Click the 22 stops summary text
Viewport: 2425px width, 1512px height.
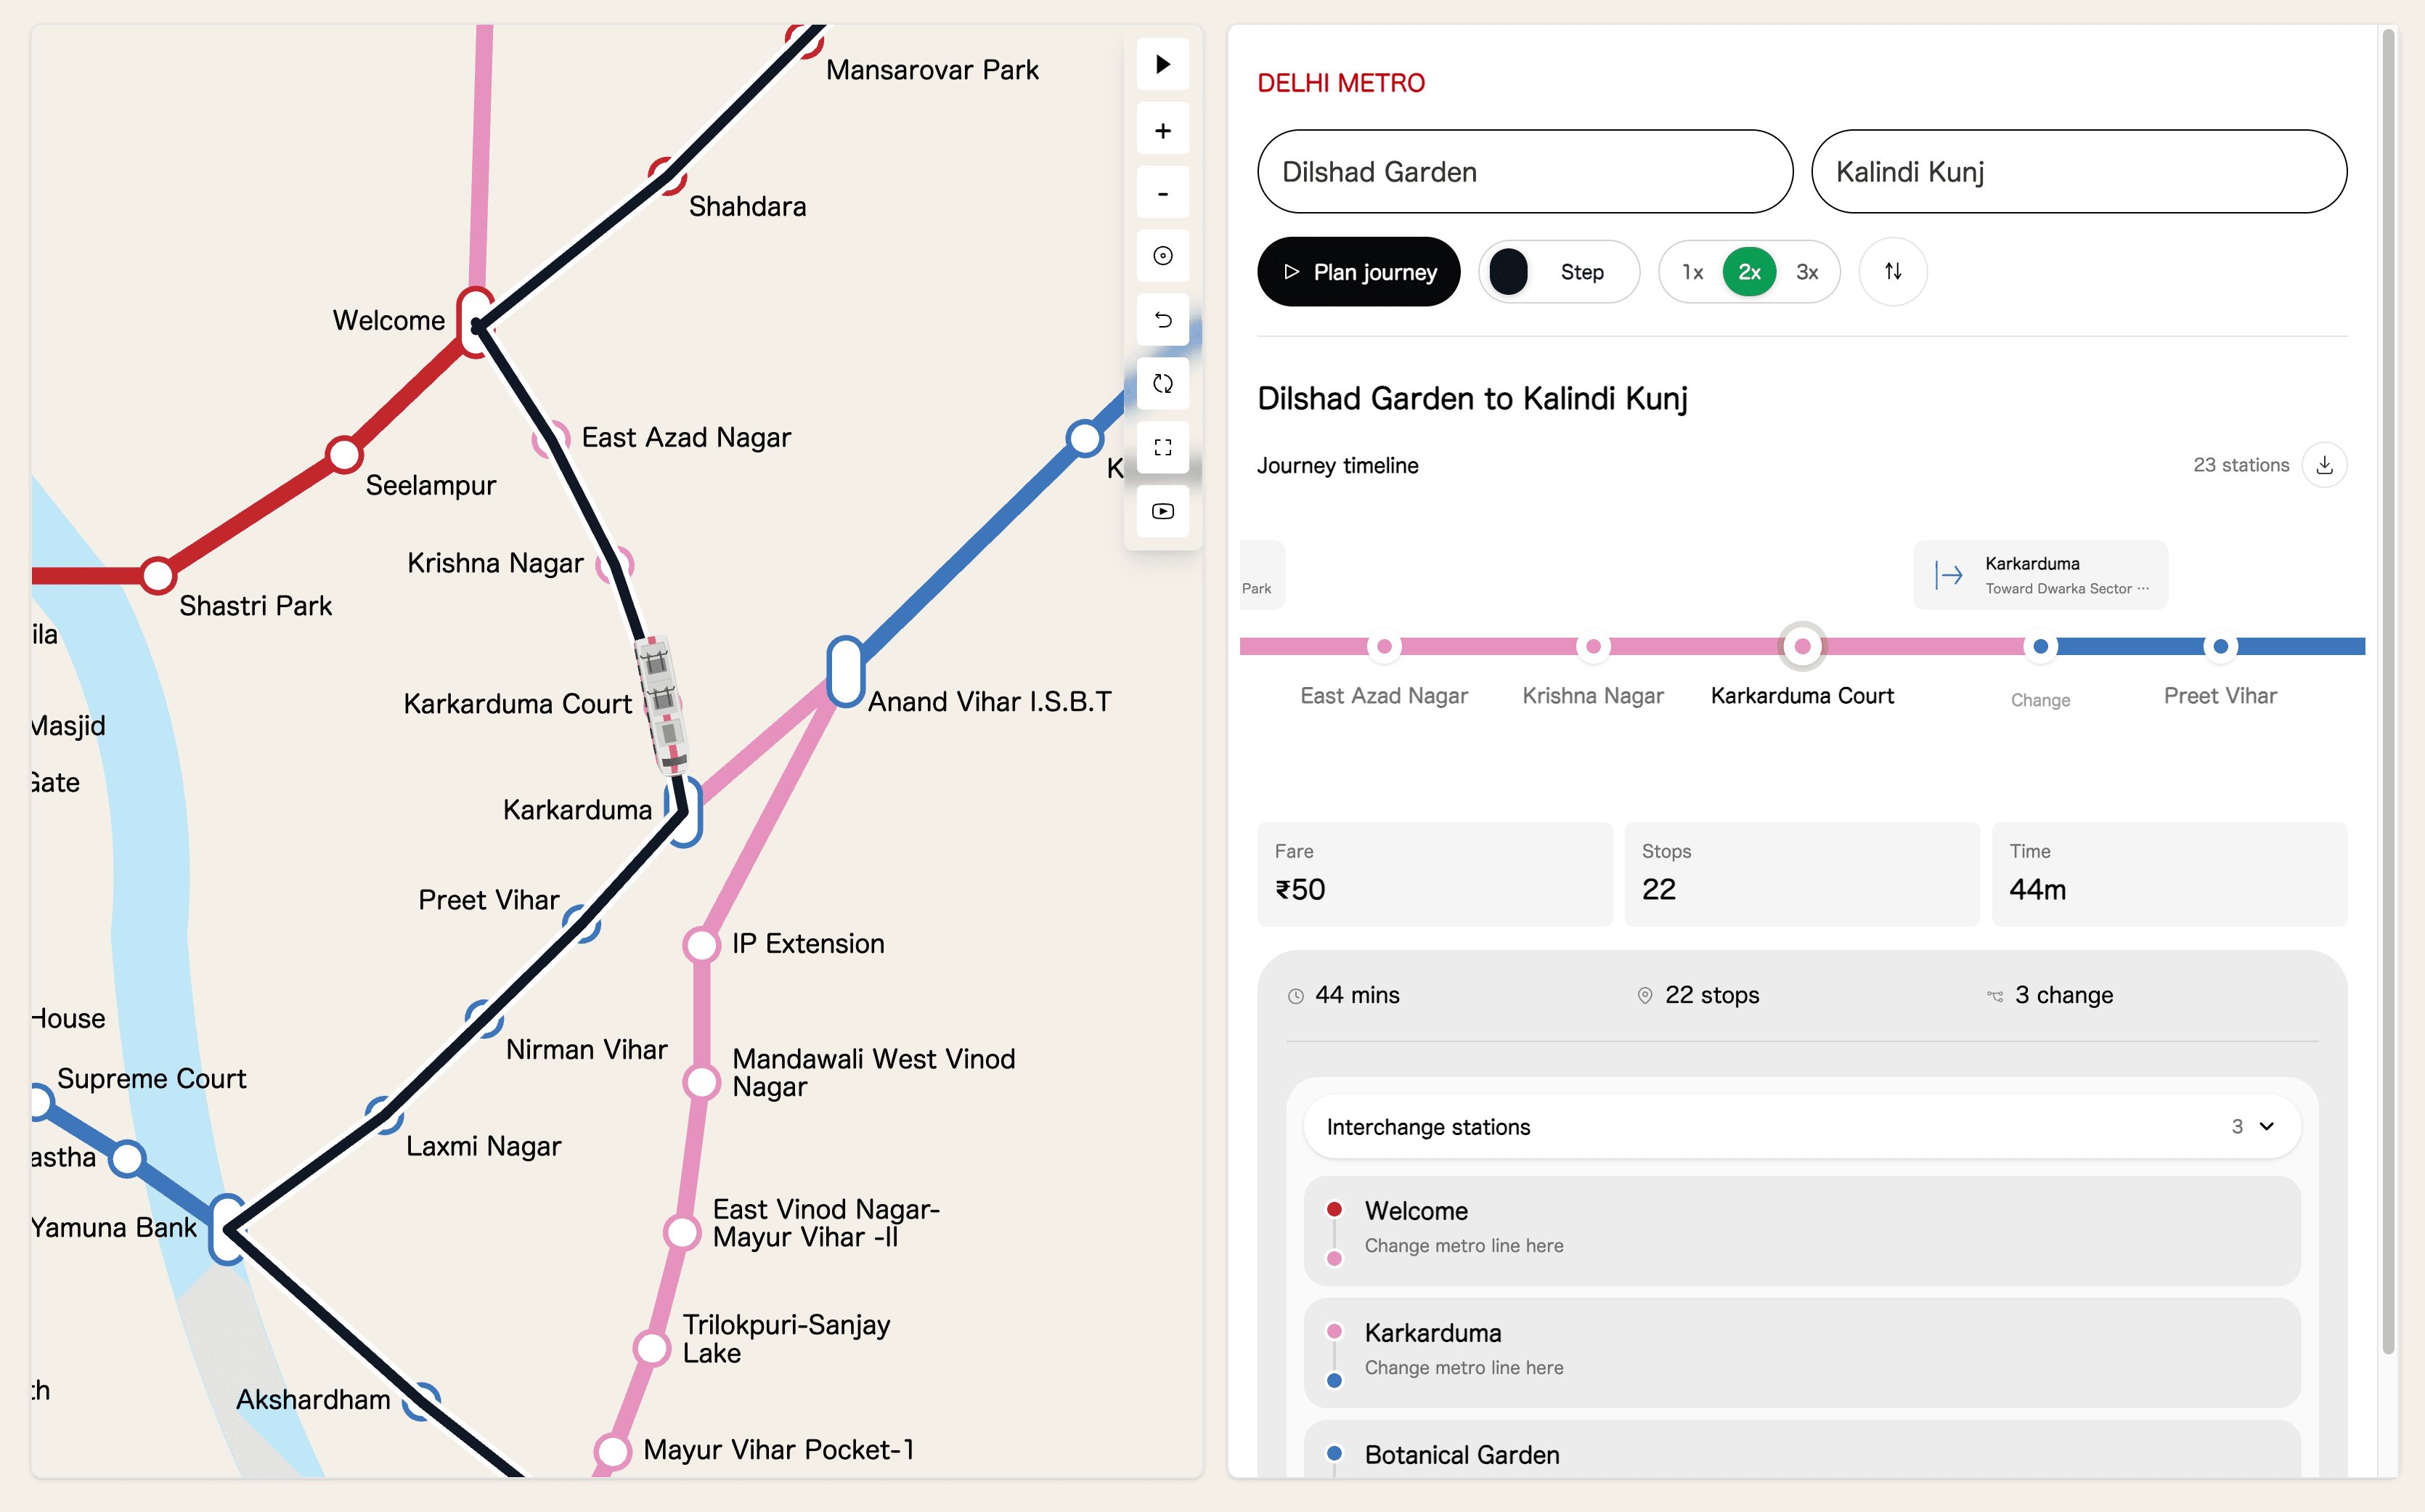[1711, 995]
